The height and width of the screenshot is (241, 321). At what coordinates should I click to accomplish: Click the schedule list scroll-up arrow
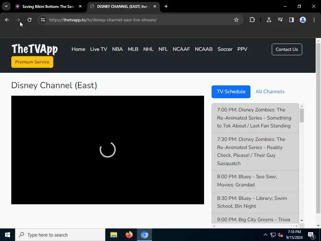tap(302, 106)
